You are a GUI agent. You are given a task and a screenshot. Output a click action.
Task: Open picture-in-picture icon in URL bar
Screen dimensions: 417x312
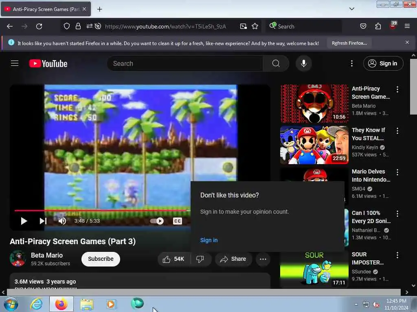point(244,26)
